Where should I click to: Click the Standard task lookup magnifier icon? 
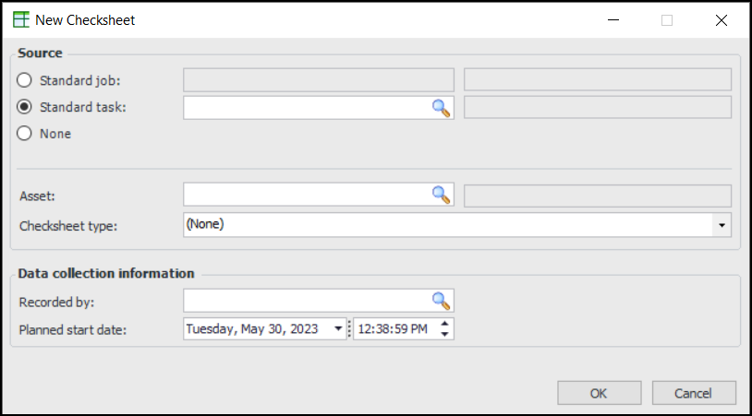pos(442,108)
